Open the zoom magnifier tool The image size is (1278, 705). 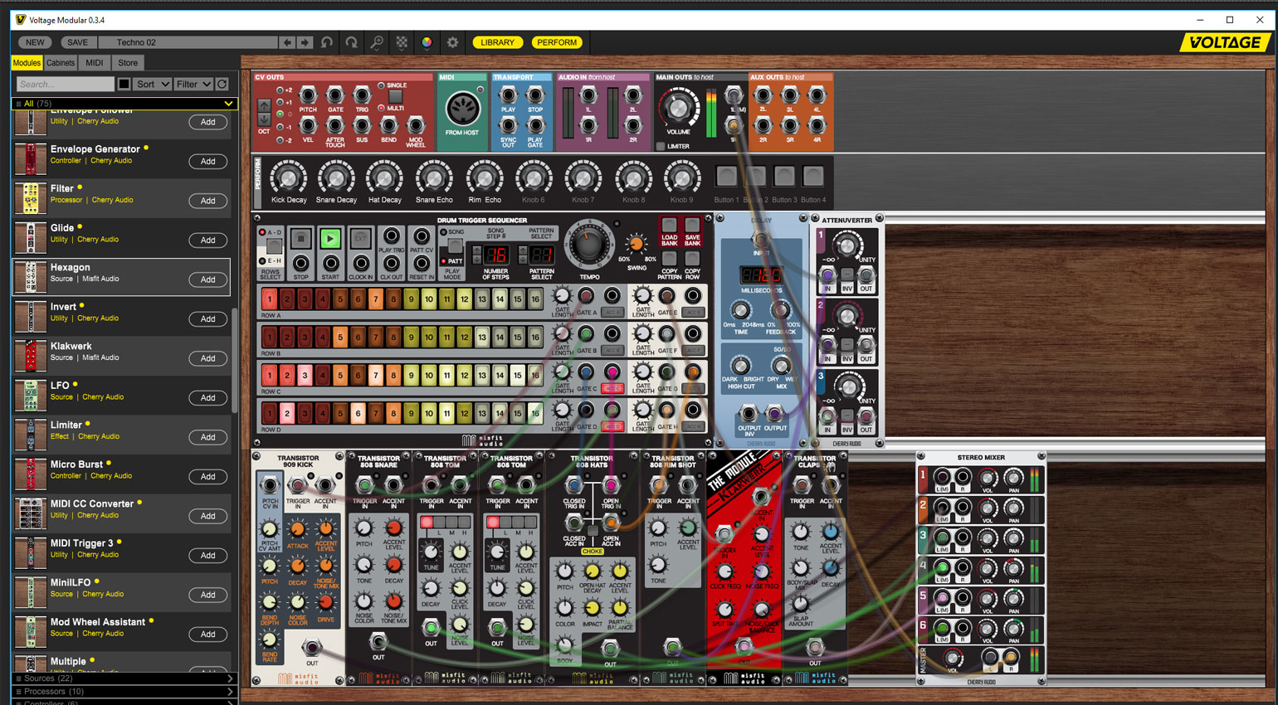point(377,42)
